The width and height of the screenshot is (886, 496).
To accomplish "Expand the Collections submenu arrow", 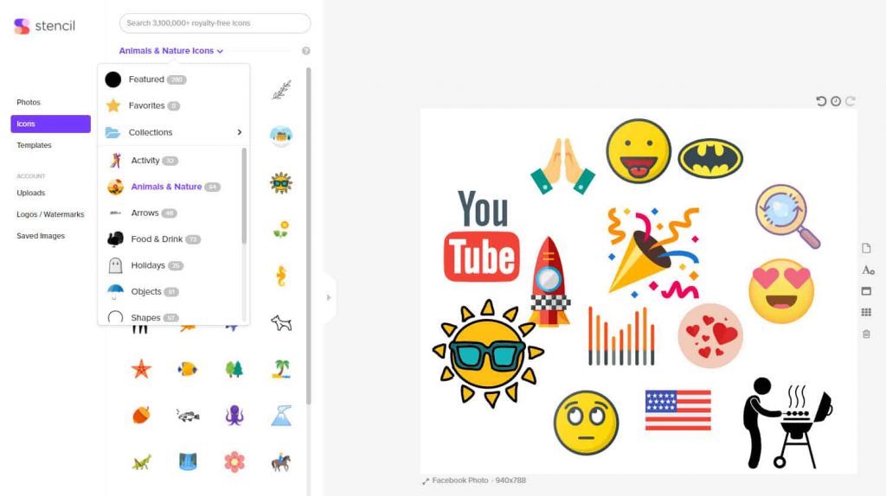I will point(239,132).
